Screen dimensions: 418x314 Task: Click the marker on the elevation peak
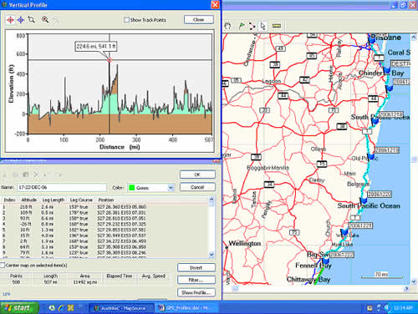110,60
